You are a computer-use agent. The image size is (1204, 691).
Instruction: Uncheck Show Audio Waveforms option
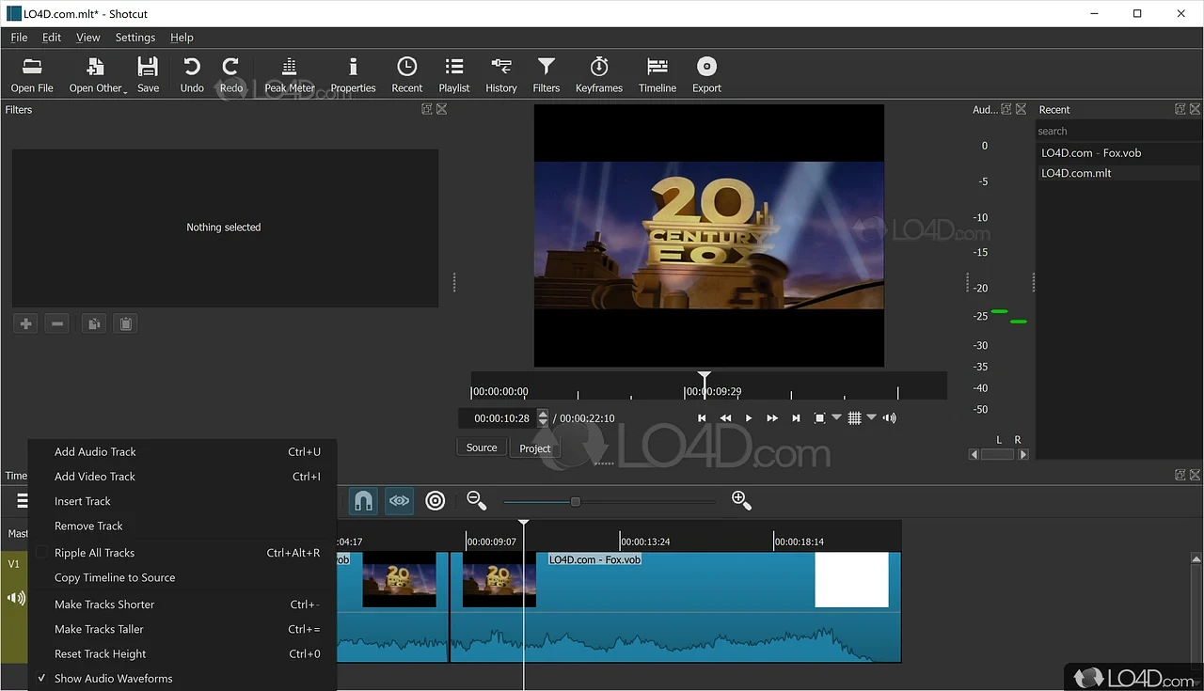[x=113, y=679]
